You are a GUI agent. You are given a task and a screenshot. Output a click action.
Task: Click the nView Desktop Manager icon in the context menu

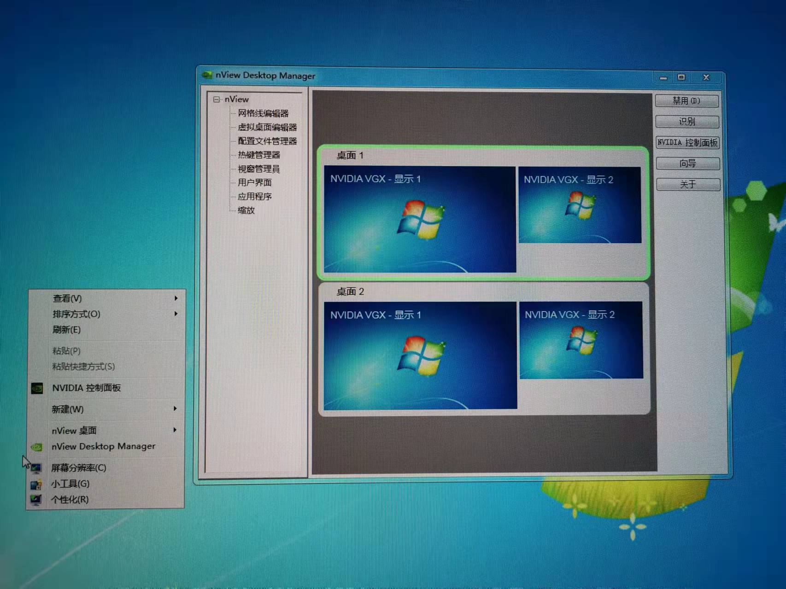coord(36,447)
